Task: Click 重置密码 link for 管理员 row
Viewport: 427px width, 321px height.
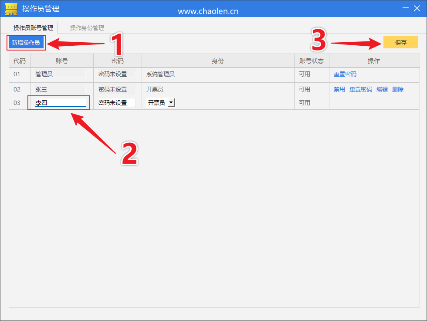Action: pyautogui.click(x=345, y=74)
